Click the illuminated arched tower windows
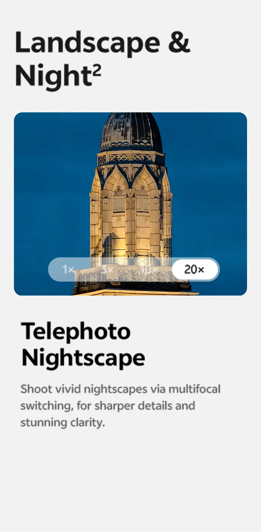This screenshot has height=532, width=261. [131, 212]
